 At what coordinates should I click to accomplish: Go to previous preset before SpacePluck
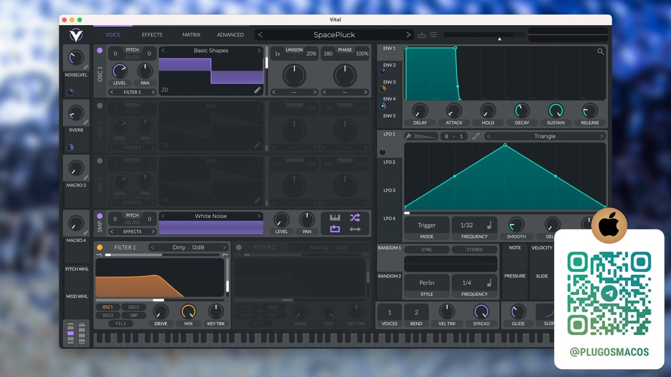[x=260, y=35]
